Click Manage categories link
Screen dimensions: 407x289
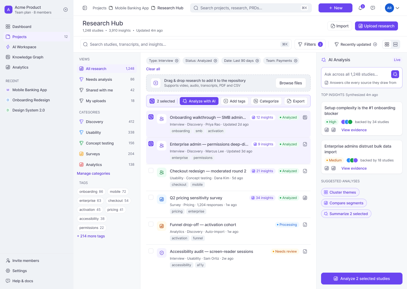(x=94, y=173)
